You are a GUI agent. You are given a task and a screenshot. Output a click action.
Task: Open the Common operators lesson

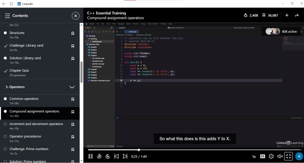40,101
